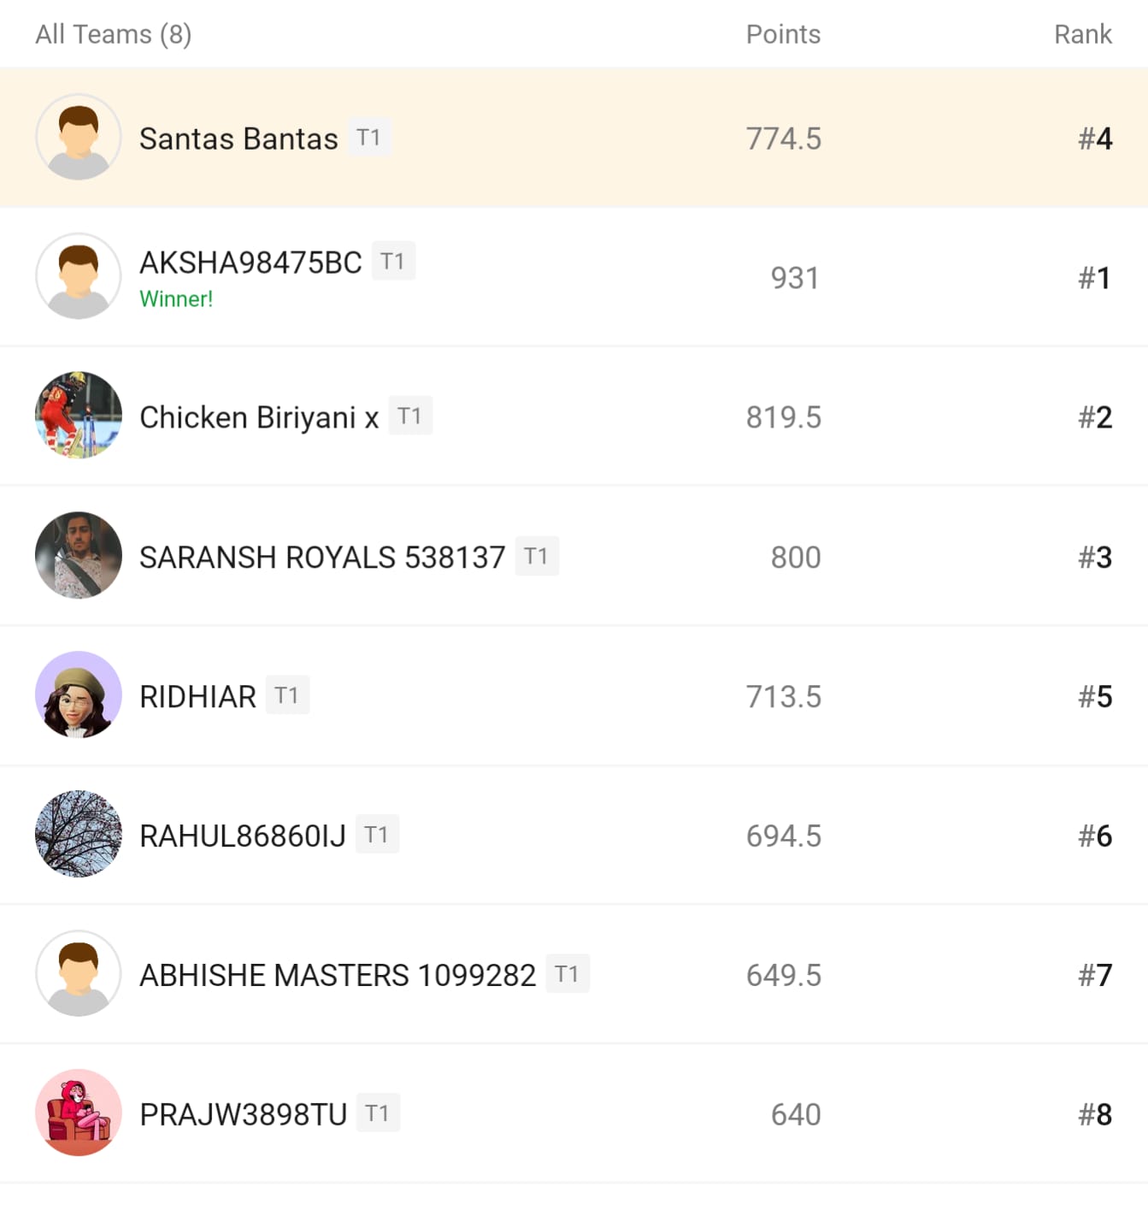Screen dimensions: 1148x1211
Task: Click Santas Bantas default avatar icon
Action: coord(79,137)
